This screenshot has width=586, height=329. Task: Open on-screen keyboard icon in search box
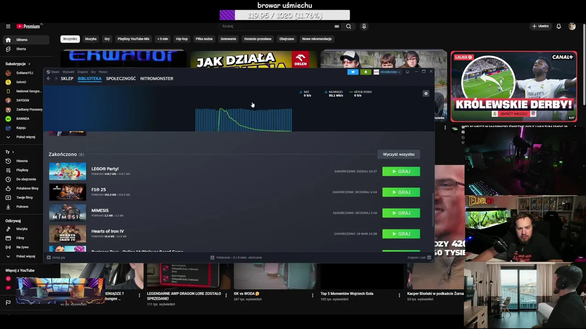(x=336, y=27)
